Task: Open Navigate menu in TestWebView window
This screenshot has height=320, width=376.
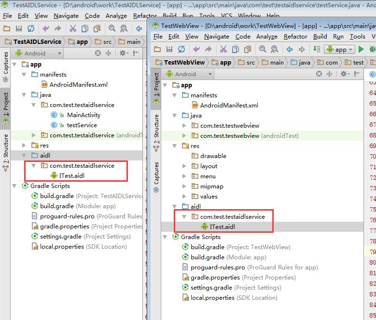Action: pyautogui.click(x=217, y=36)
